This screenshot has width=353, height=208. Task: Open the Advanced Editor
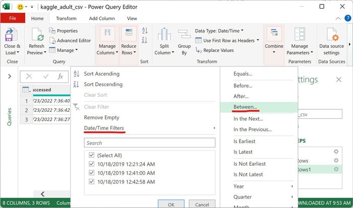[x=70, y=40]
